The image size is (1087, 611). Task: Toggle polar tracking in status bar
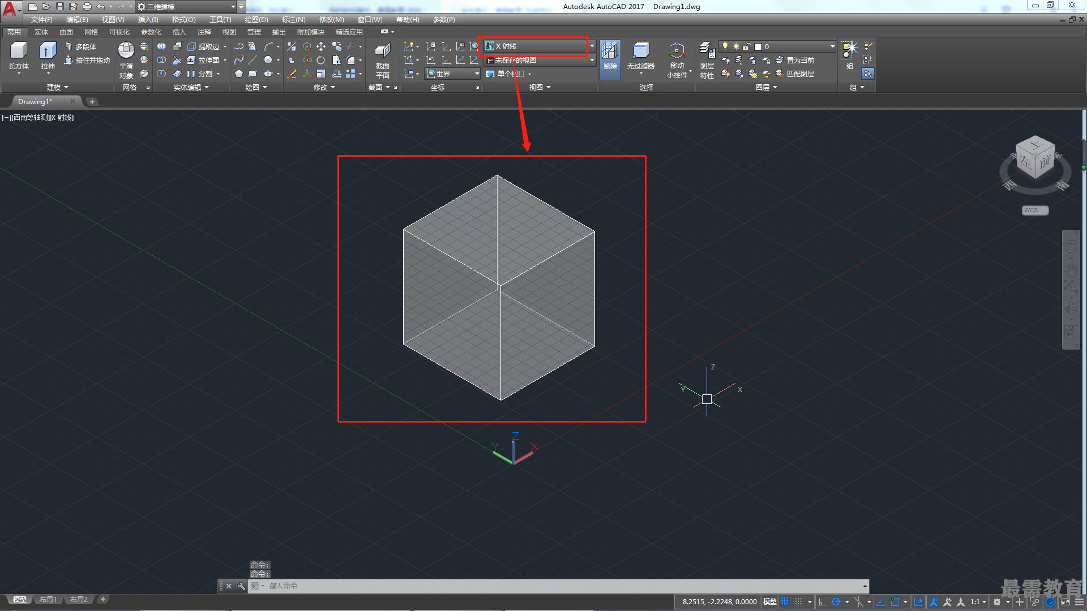click(x=836, y=602)
